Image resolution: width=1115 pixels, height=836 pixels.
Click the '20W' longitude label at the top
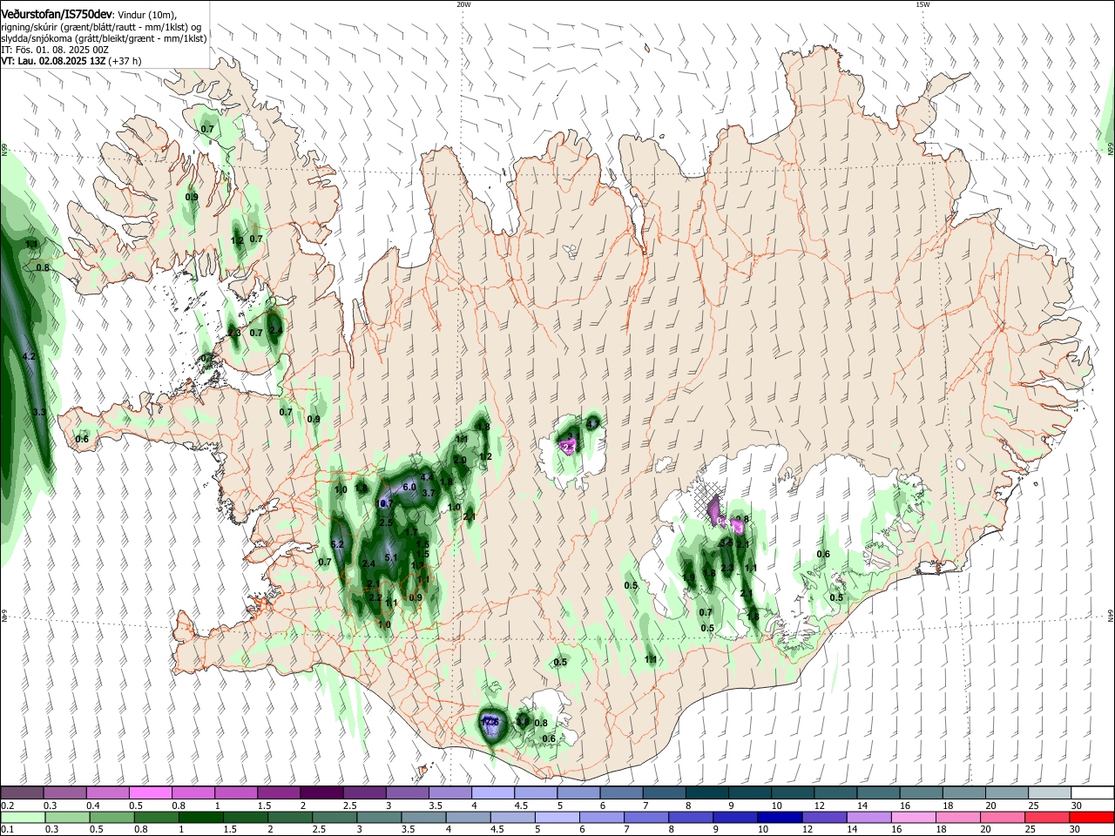point(463,4)
